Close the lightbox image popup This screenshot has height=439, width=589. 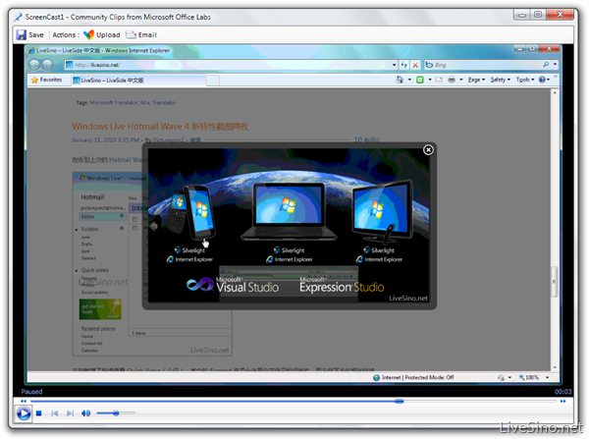(x=428, y=150)
